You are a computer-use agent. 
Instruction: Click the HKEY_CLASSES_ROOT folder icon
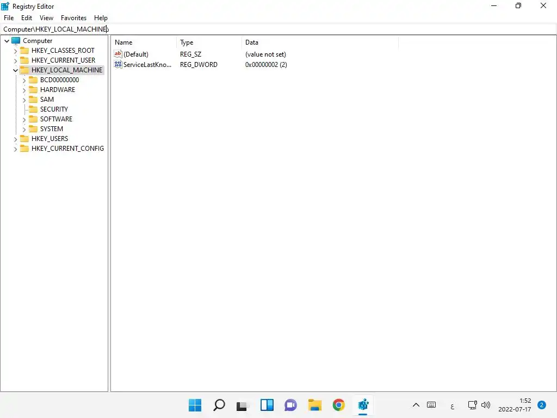(24, 50)
